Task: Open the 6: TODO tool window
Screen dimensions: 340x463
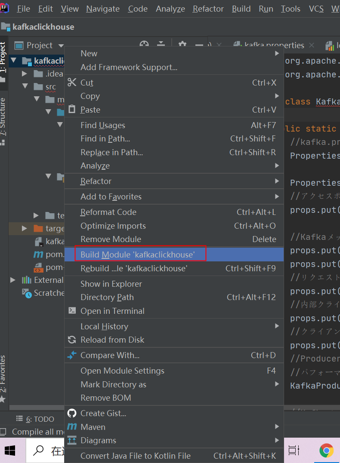Action: pyautogui.click(x=35, y=419)
